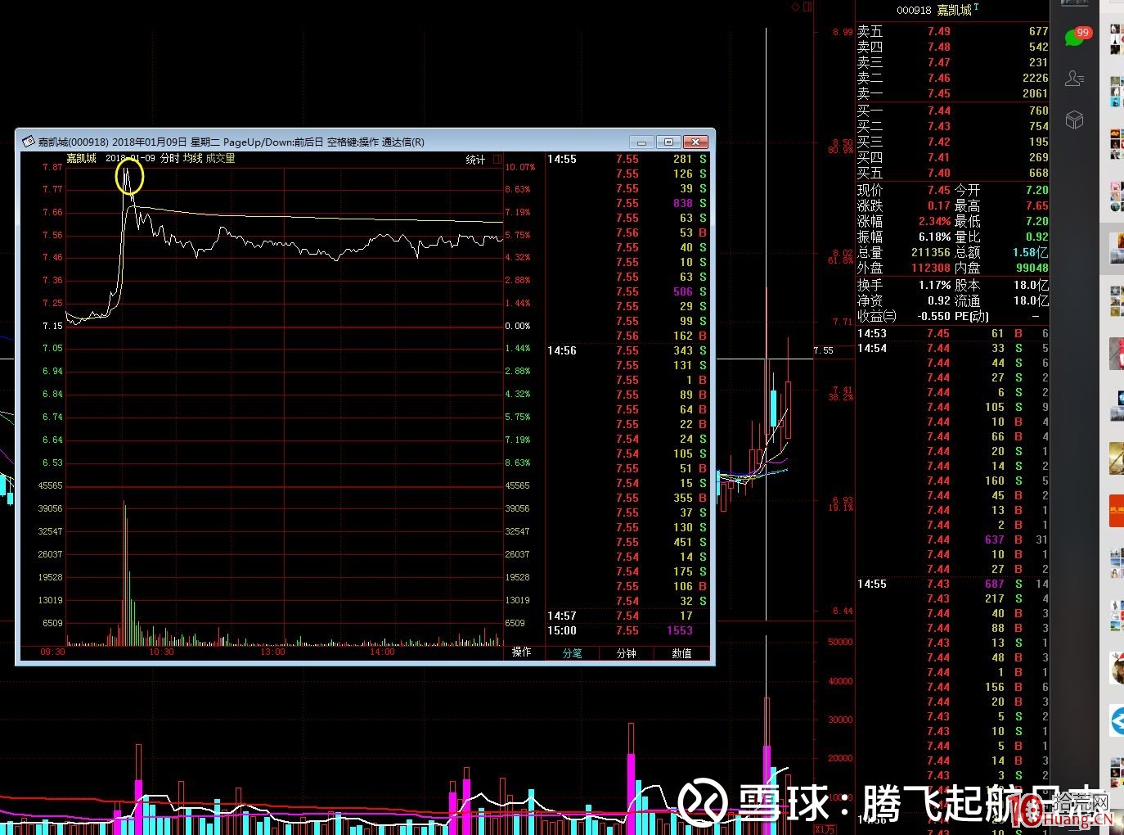Click the 14:57 tick row with volume 17

click(627, 616)
